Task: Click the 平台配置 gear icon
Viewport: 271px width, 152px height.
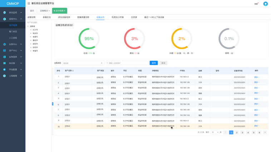Action: pos(5,70)
